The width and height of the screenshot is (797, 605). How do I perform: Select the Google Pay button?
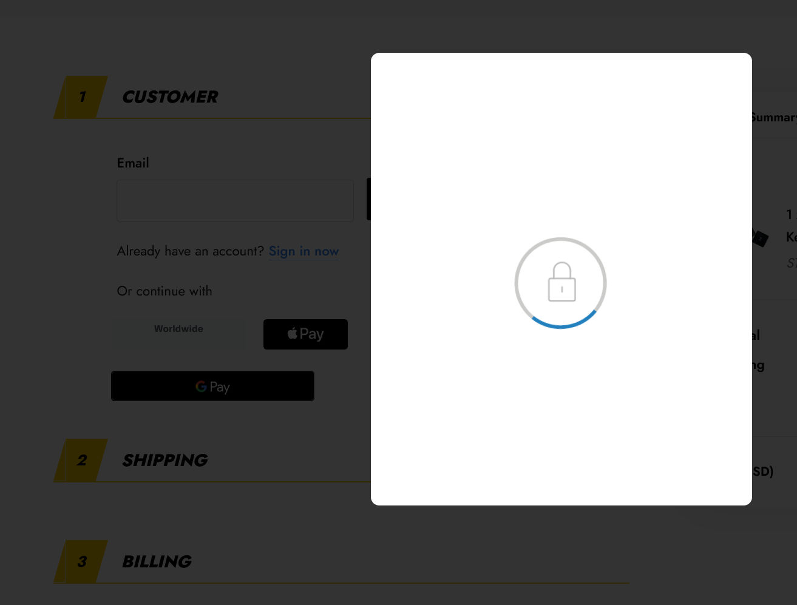coord(212,386)
